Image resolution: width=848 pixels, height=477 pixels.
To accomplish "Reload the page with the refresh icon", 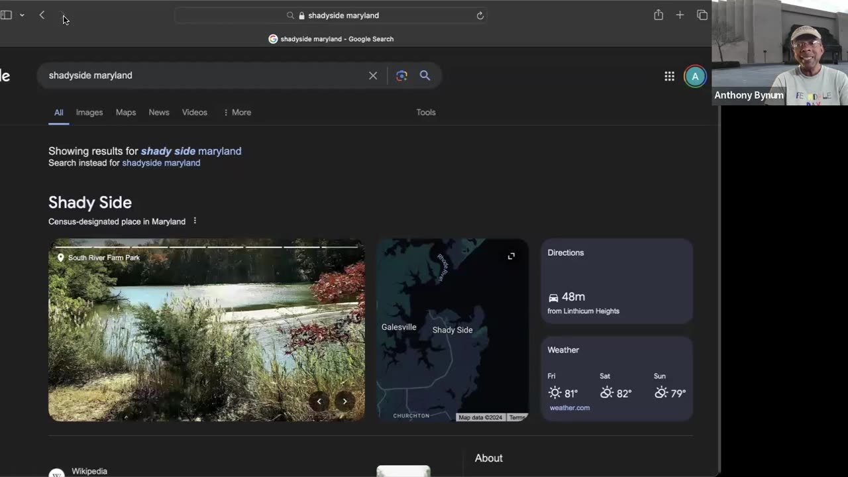I will click(480, 15).
